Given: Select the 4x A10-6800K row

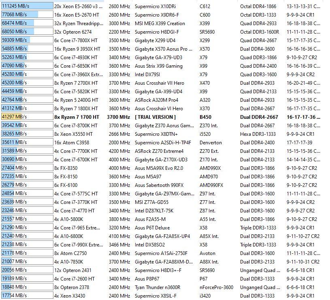Looking at the screenshot, I should pyautogui.click(x=161, y=236).
